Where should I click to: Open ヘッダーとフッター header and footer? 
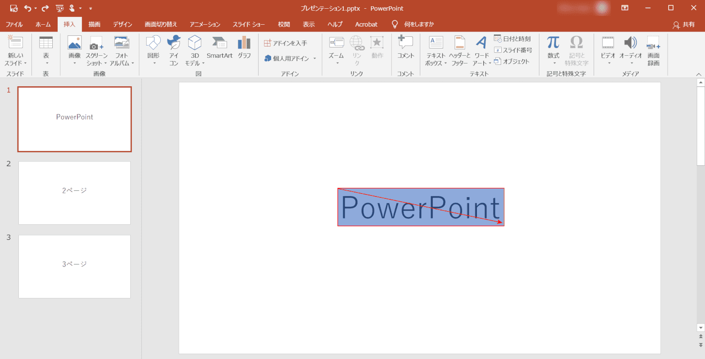click(x=460, y=51)
